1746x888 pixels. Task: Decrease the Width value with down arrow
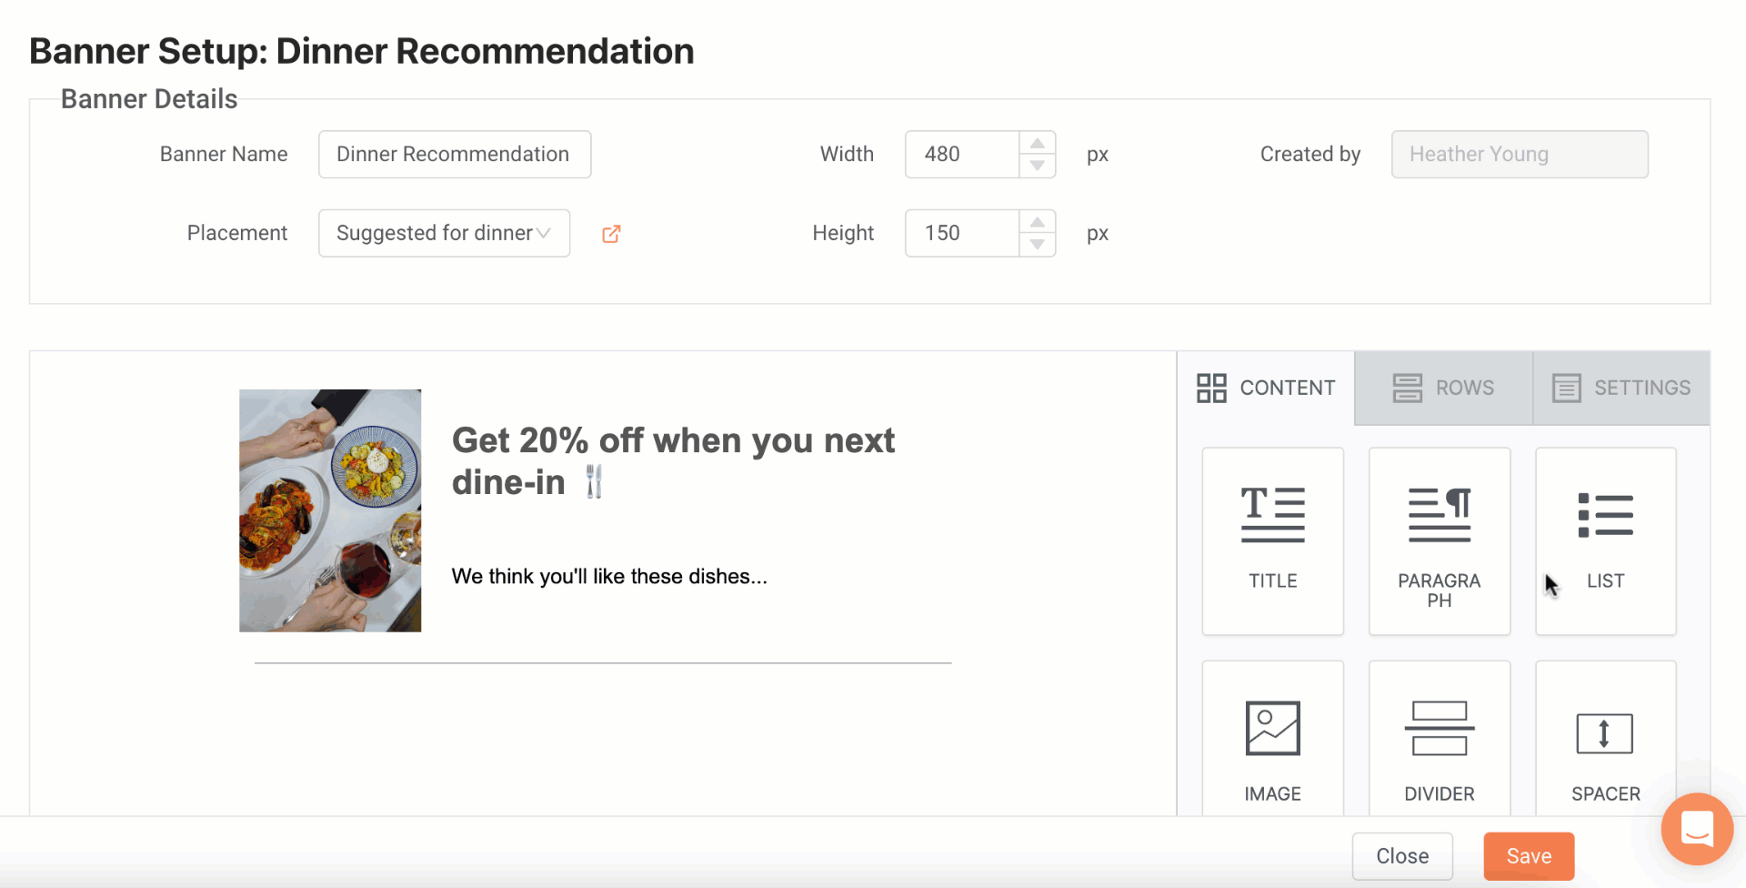[x=1038, y=166]
